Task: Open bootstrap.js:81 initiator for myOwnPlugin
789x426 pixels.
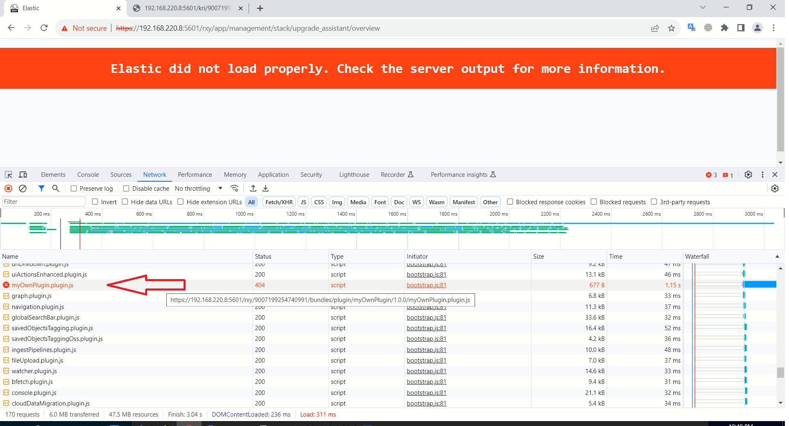Action: tap(426, 285)
